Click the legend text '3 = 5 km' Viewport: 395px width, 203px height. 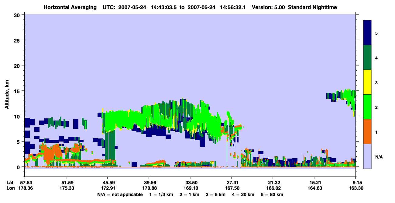tap(215, 194)
